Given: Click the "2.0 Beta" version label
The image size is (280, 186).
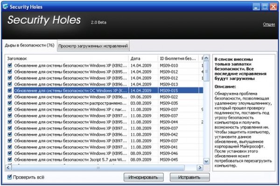Looking at the screenshot, I should pyautogui.click(x=98, y=22).
